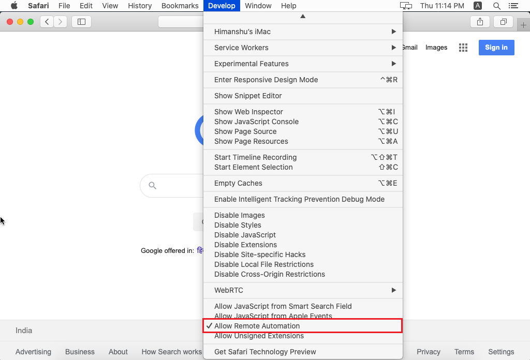530x360 pixels.
Task: Expand Experimental Features submenu
Action: pyautogui.click(x=251, y=64)
